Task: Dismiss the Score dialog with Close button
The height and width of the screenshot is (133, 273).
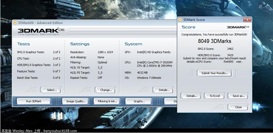Action: (238, 107)
